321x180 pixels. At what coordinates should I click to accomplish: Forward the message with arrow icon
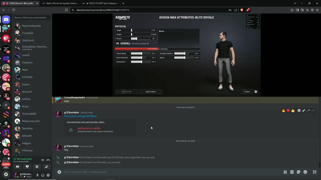pyautogui.click(x=308, y=110)
